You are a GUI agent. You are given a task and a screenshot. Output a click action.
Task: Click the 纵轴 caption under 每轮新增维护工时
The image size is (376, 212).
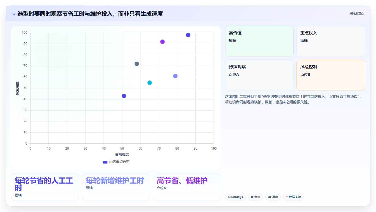click(89, 188)
